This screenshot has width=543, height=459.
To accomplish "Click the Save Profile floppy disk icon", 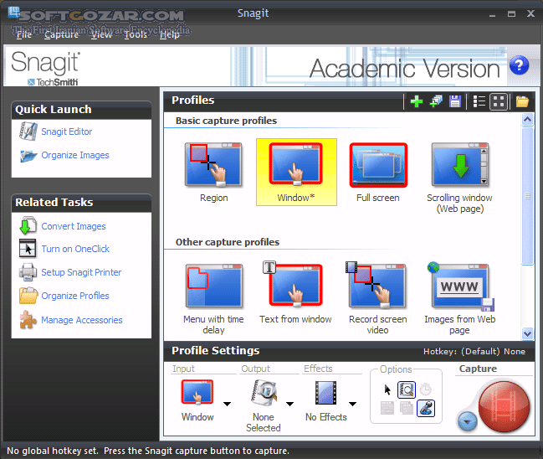I will 454,101.
